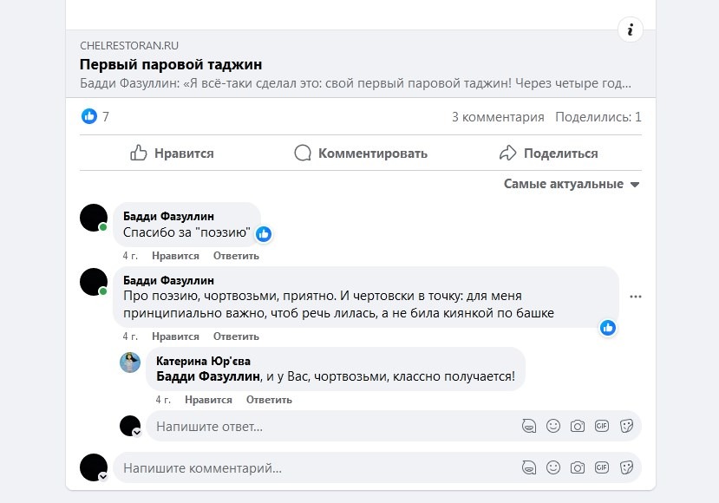
Task: Attach a photo using reply field camera icon
Action: pos(577,426)
